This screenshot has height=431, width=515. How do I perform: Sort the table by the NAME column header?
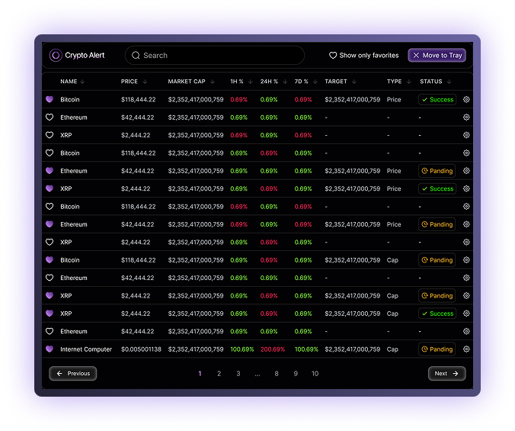(x=69, y=82)
